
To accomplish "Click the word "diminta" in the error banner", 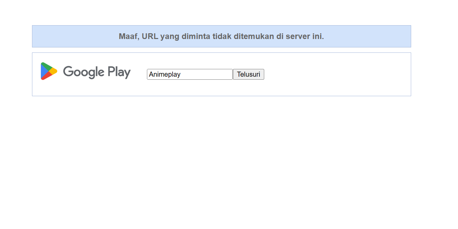I will point(196,36).
